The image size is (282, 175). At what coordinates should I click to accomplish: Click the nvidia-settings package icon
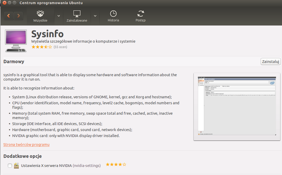pos(16,166)
